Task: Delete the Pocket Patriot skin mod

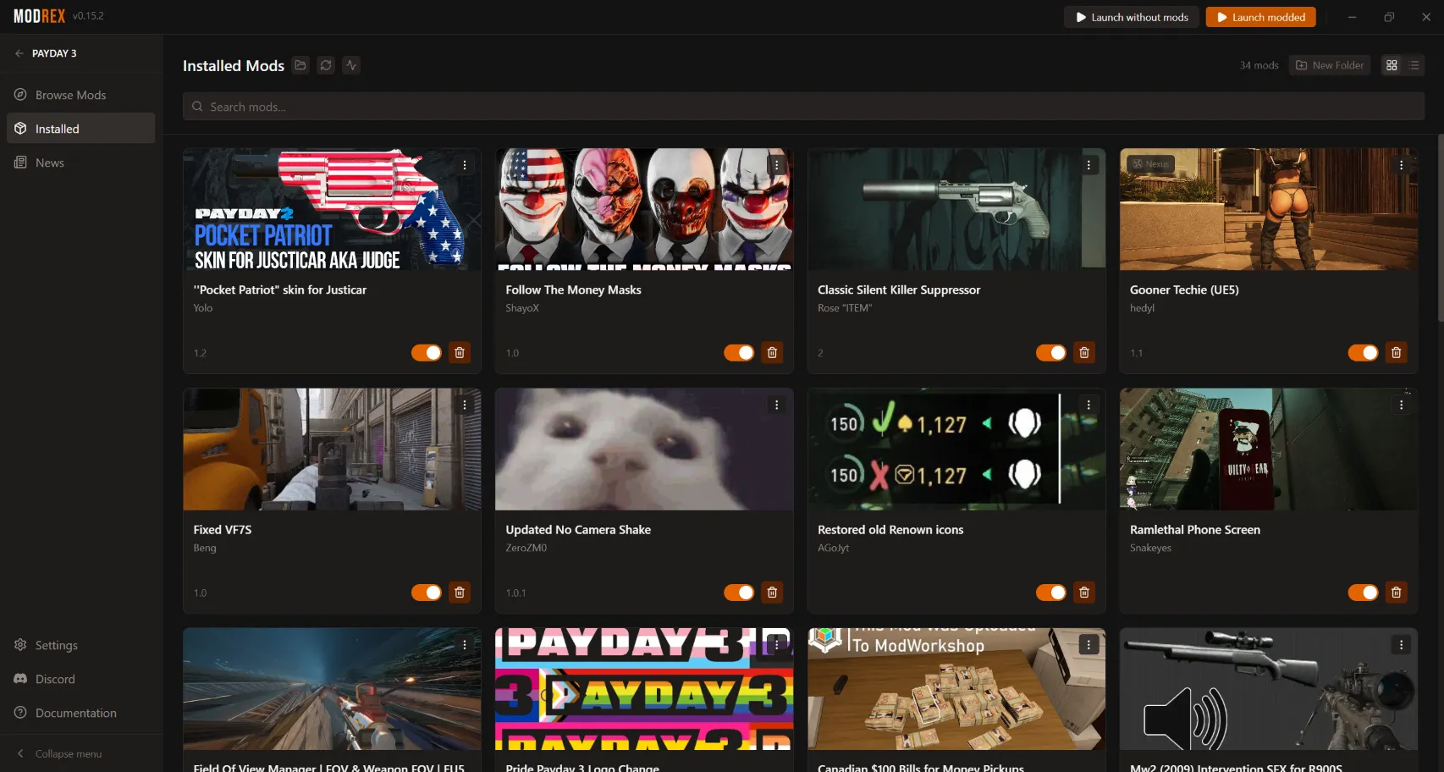Action: [460, 352]
